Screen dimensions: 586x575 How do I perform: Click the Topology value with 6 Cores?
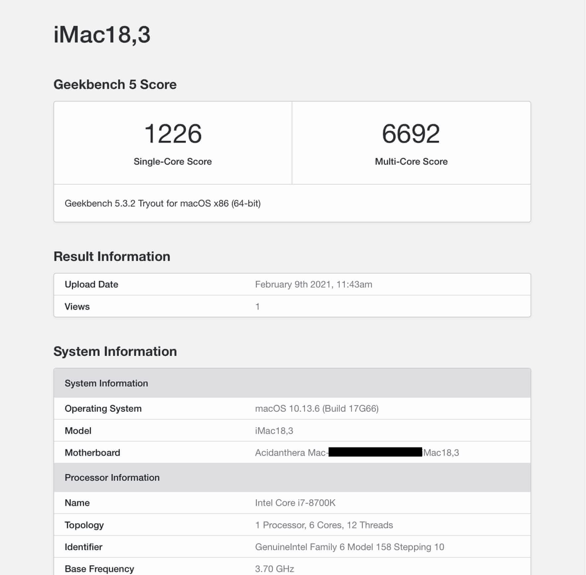click(324, 525)
